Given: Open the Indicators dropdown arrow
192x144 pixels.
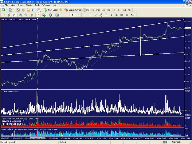Looking at the screenshot, I should point(46,15).
